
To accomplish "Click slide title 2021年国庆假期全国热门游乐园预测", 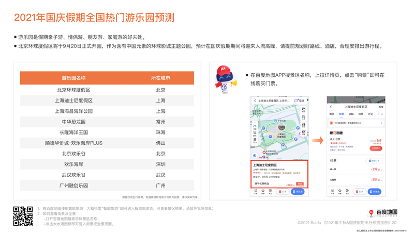I will click(x=94, y=18).
